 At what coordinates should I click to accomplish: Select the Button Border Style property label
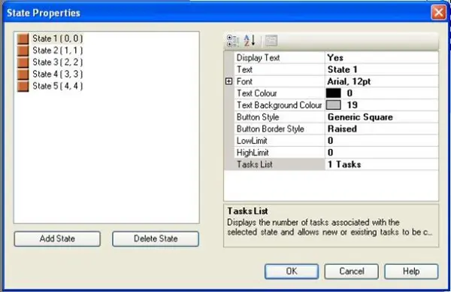[x=280, y=129]
